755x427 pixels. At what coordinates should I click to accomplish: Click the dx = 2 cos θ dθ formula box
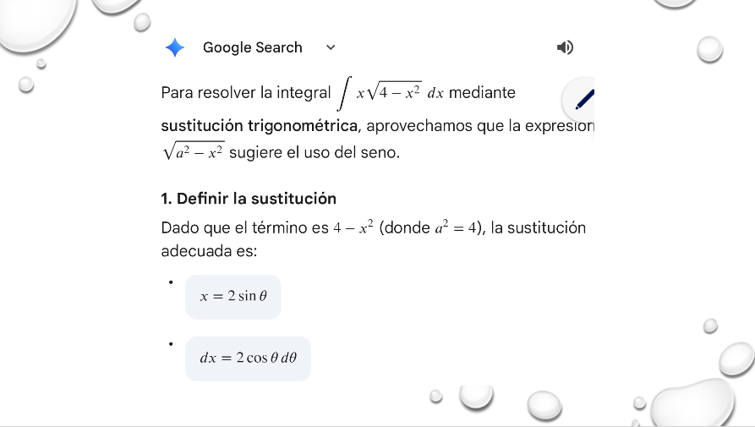pyautogui.click(x=248, y=359)
